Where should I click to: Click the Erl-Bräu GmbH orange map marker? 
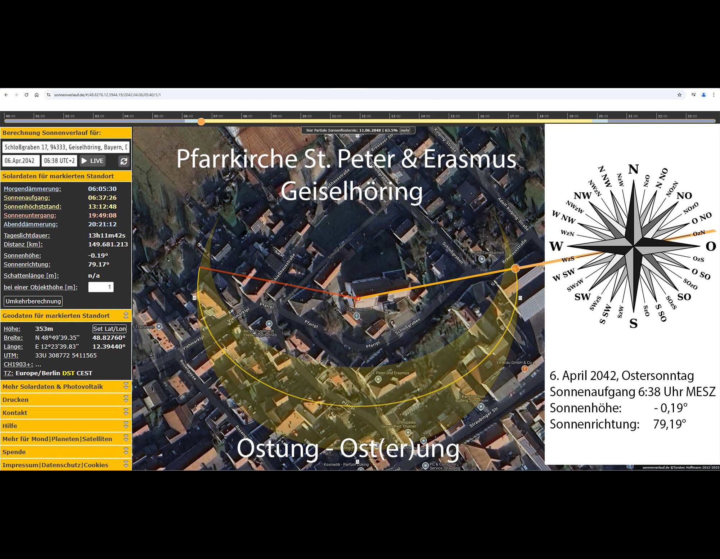tap(525, 368)
